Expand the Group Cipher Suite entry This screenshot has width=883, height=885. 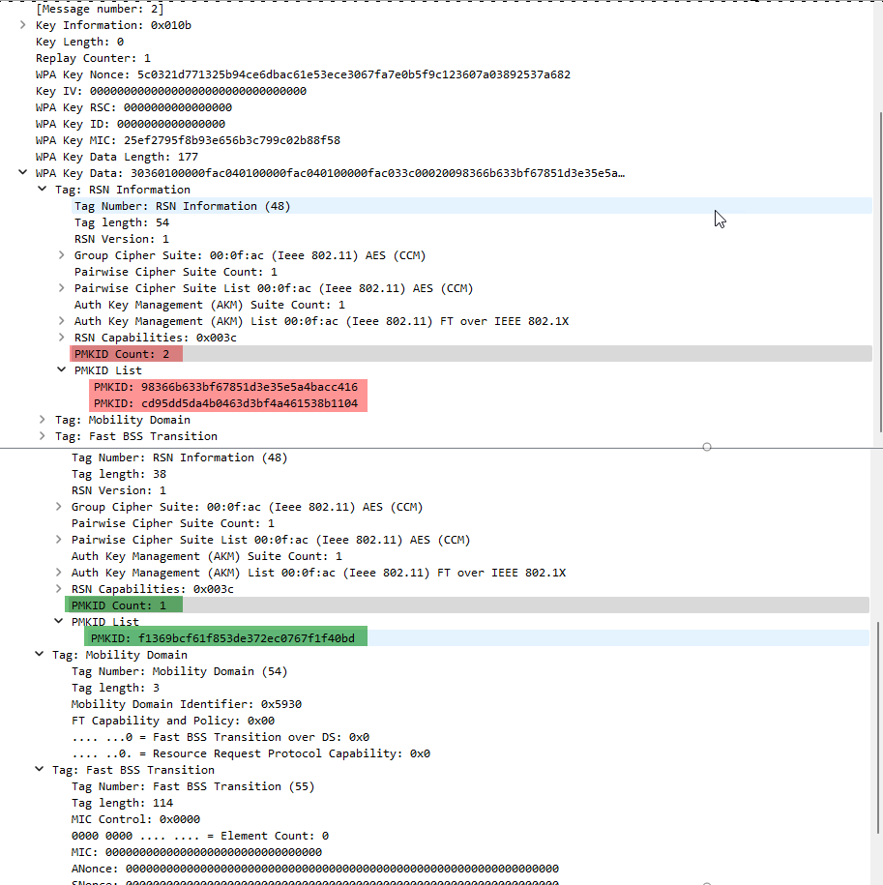60,254
